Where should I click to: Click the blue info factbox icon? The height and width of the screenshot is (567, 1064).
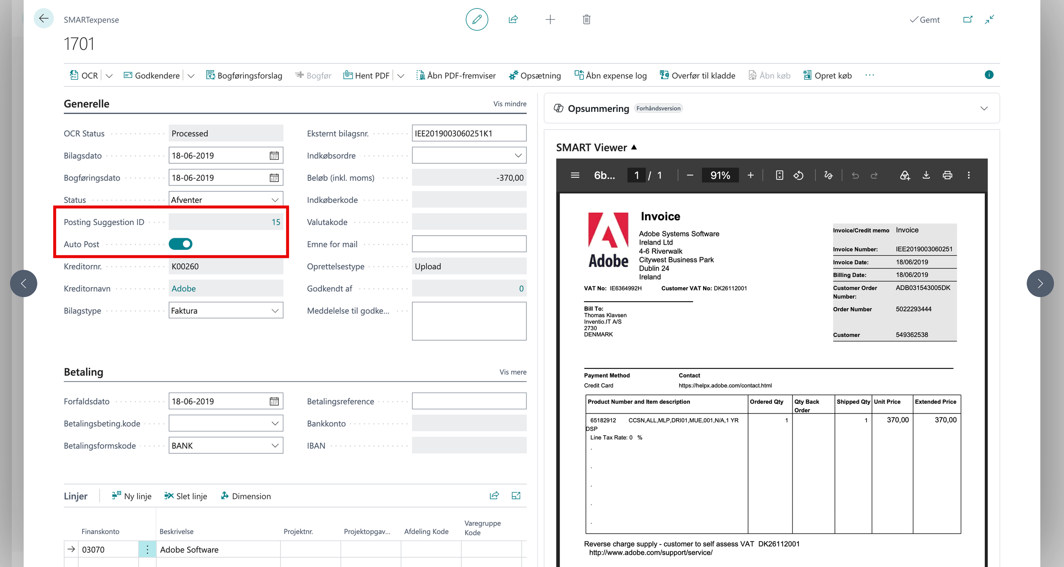click(989, 75)
